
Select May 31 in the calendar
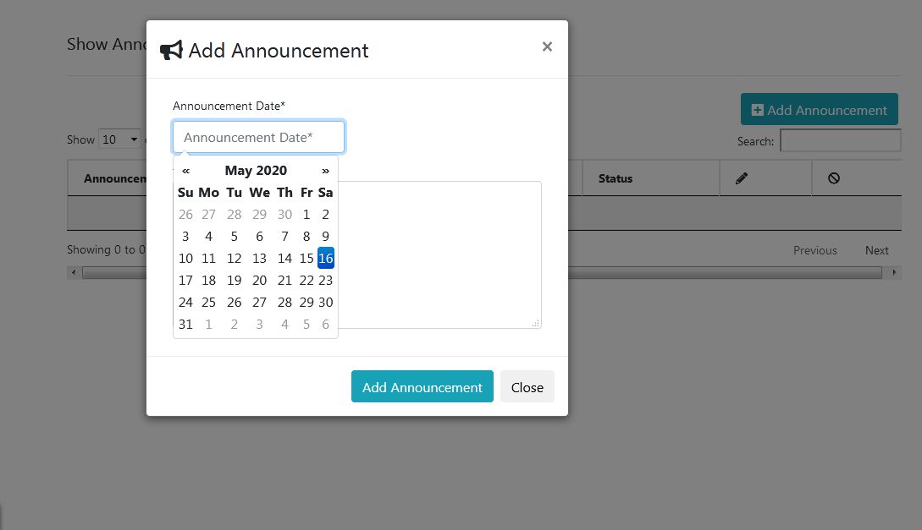(x=185, y=324)
